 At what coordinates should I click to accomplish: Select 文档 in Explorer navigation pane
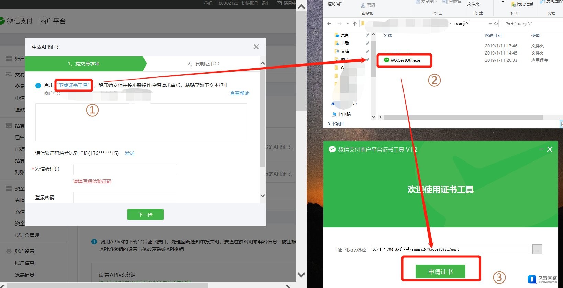[345, 51]
